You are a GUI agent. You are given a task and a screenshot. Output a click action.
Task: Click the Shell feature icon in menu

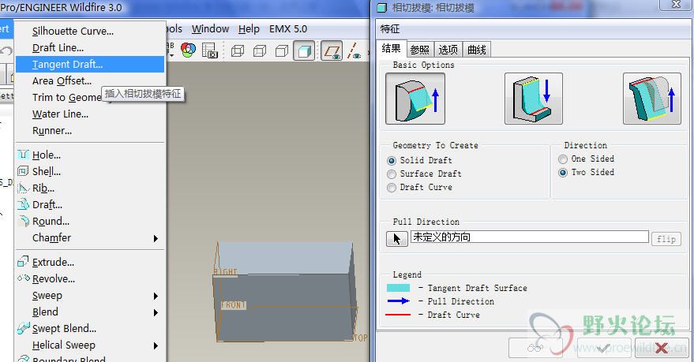pyautogui.click(x=23, y=171)
